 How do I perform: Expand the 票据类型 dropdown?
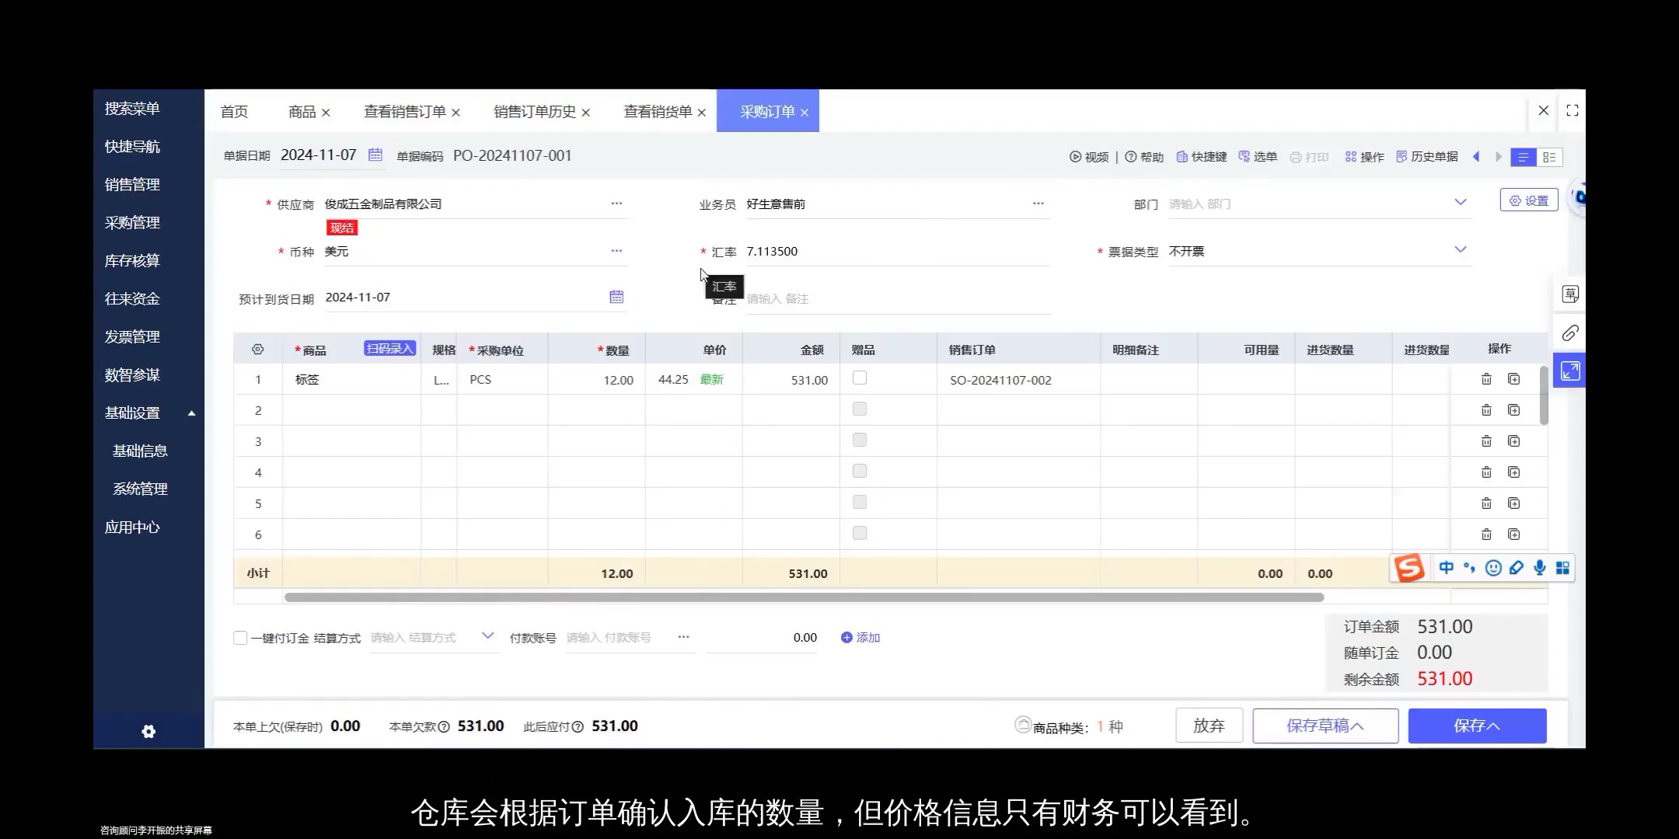point(1460,250)
